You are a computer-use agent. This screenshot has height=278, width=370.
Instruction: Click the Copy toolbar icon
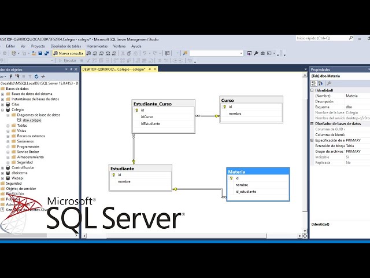129,53
